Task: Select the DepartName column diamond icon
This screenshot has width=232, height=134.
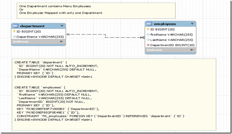Action: [x=14, y=36]
